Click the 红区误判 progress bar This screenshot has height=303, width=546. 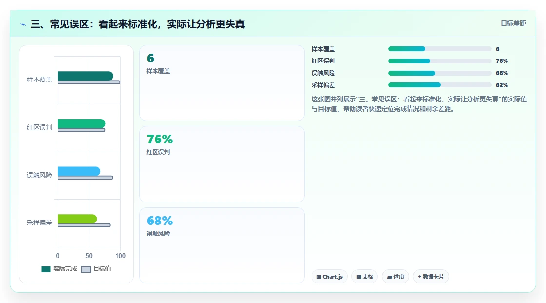click(439, 61)
